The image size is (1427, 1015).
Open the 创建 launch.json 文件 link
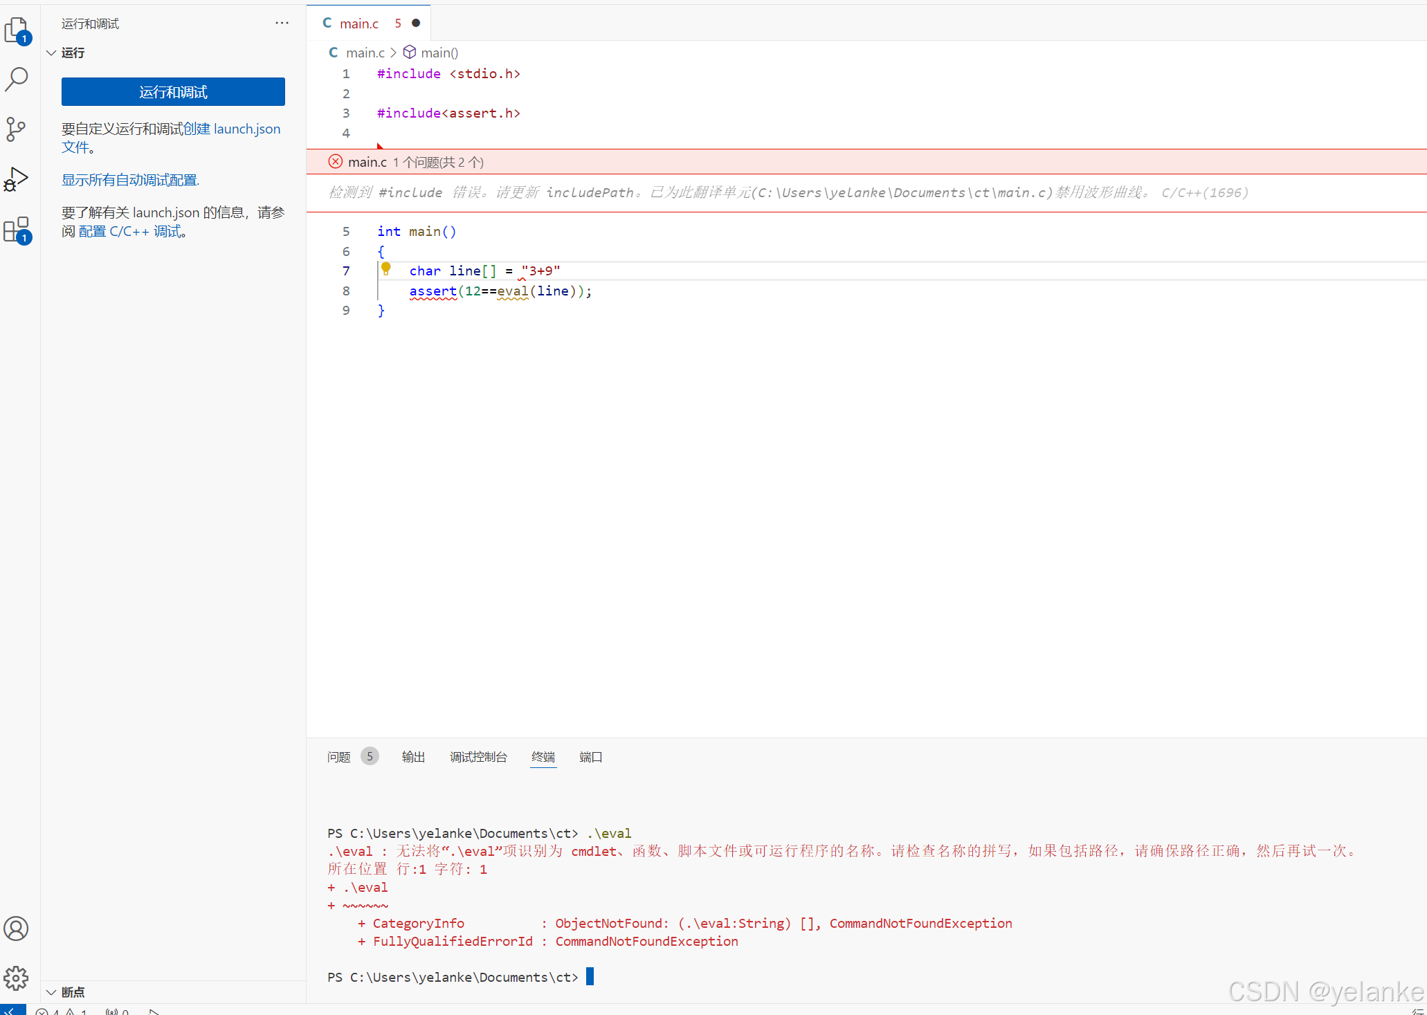pos(232,129)
